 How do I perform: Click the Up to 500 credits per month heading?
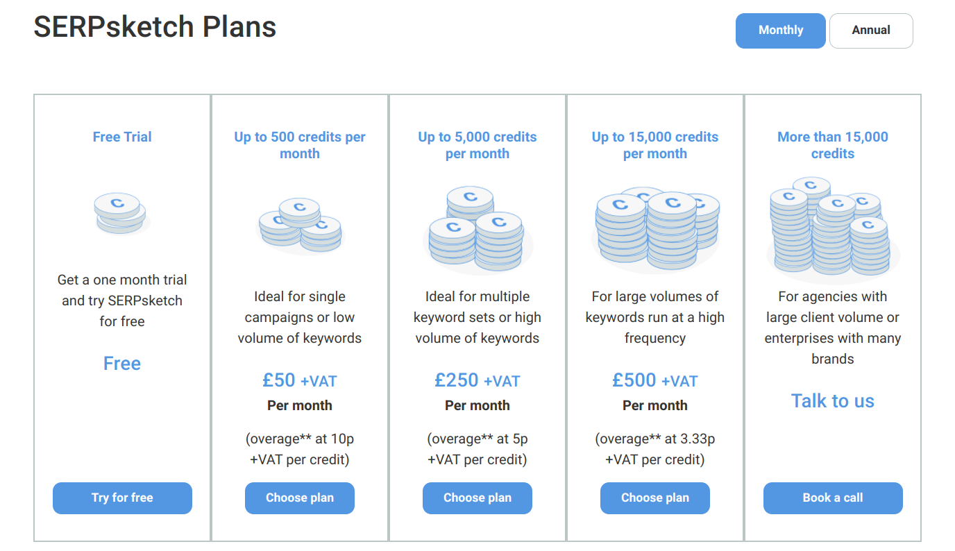[300, 145]
